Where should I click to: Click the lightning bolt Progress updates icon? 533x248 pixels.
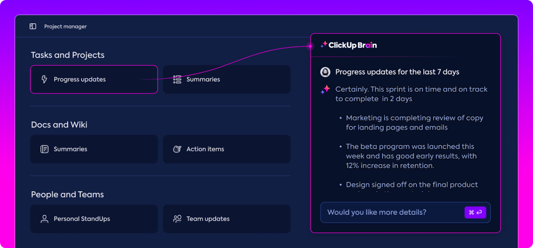(x=44, y=79)
